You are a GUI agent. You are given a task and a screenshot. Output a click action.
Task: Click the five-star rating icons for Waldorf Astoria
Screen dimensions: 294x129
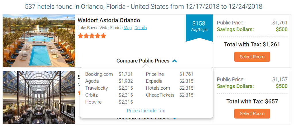tap(92, 36)
